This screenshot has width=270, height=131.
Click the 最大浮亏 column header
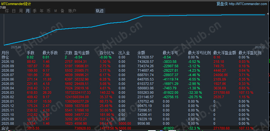(x=170, y=53)
